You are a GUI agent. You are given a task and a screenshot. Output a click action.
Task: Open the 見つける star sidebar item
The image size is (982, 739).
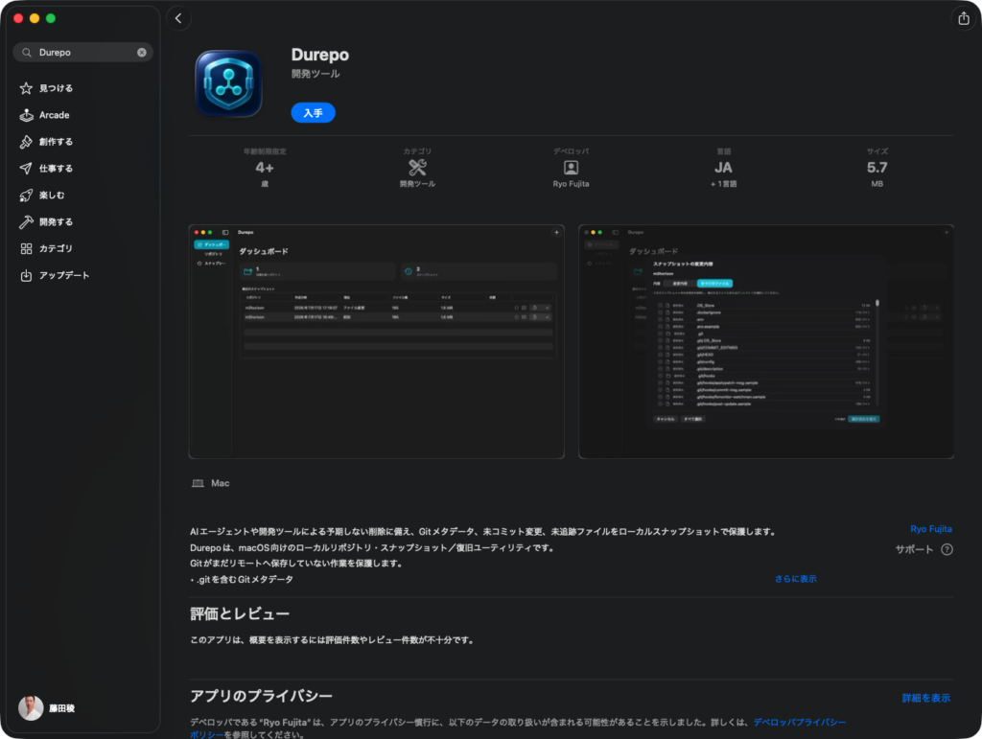82,88
